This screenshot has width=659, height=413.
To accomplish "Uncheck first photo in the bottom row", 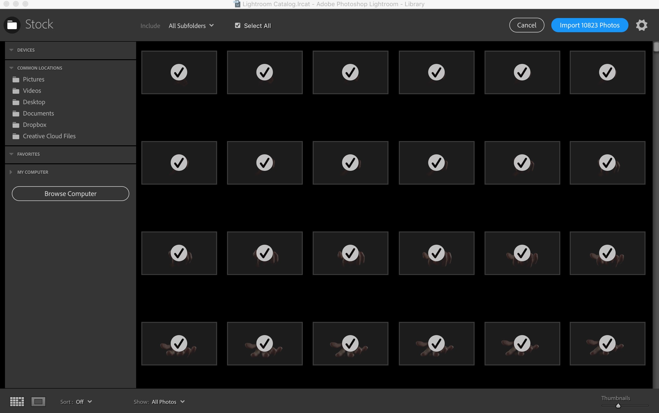I will pyautogui.click(x=179, y=343).
